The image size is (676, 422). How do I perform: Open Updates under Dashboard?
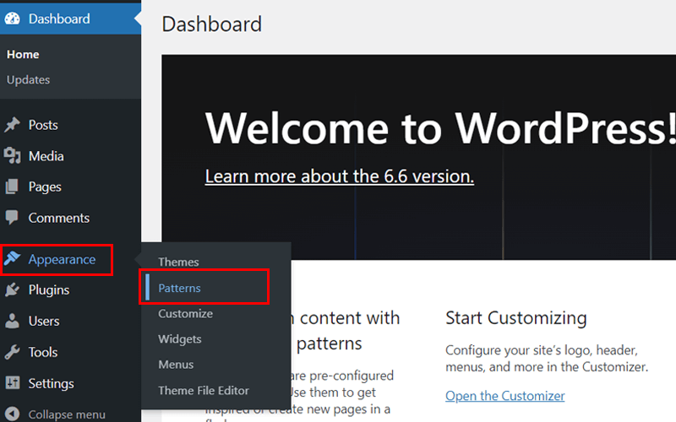click(x=28, y=79)
